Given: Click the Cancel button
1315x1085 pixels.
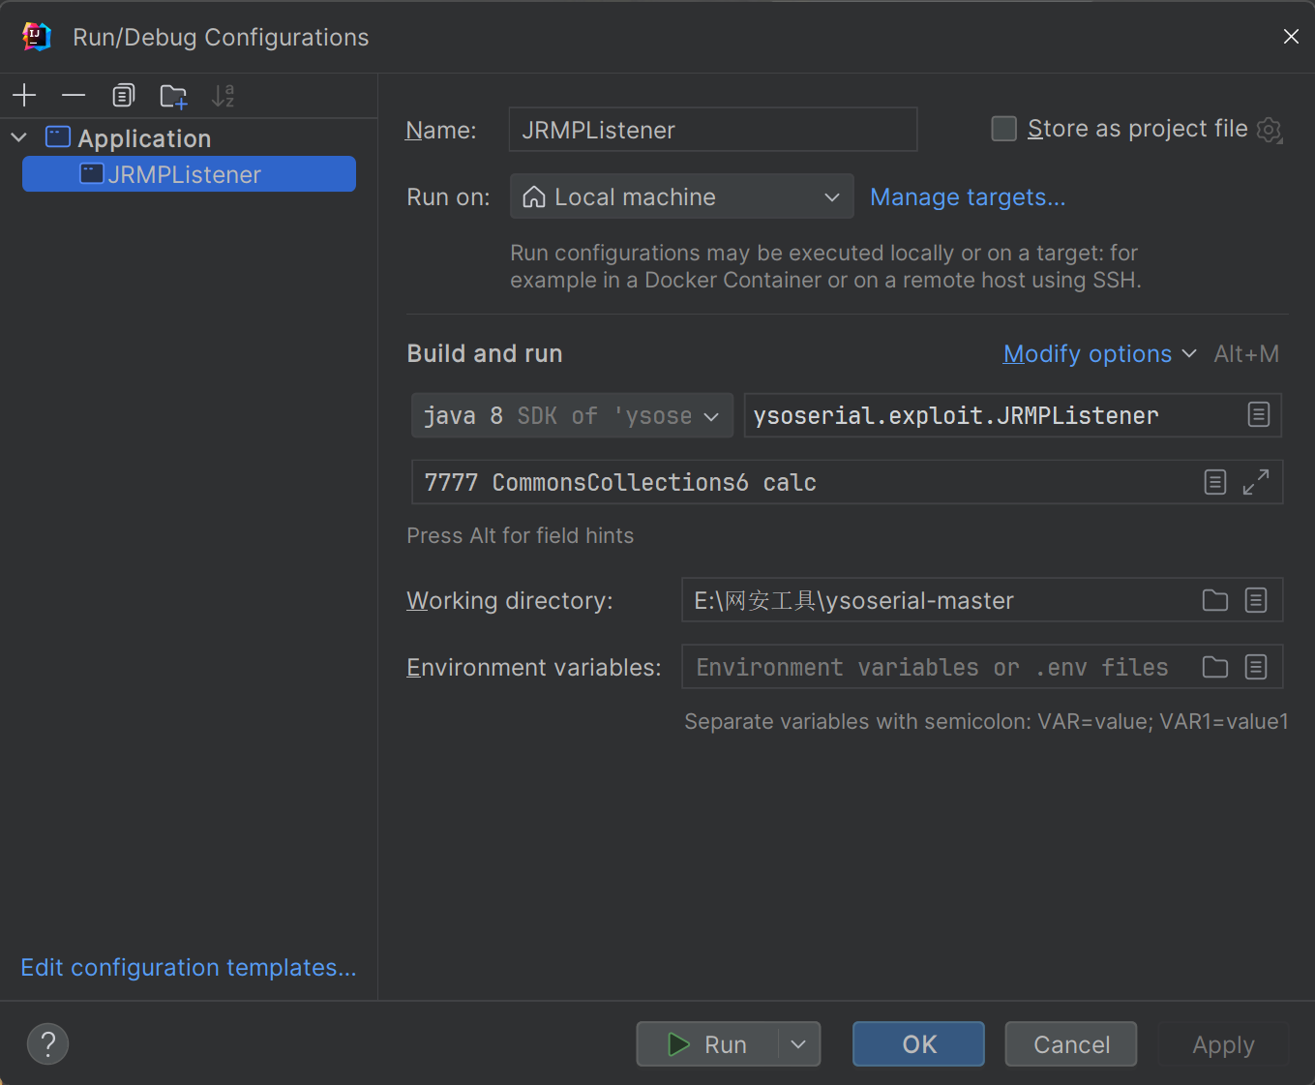Looking at the screenshot, I should [x=1071, y=1044].
